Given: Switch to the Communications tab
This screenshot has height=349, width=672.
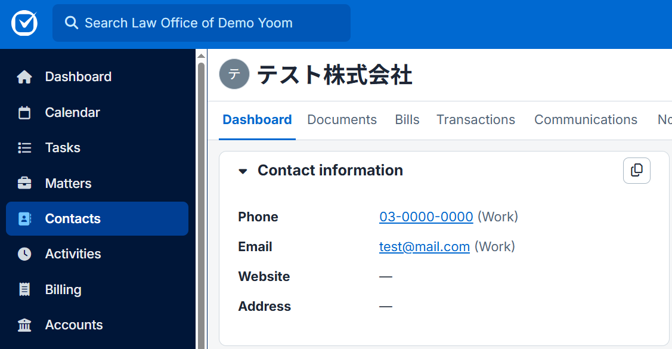Looking at the screenshot, I should [586, 120].
